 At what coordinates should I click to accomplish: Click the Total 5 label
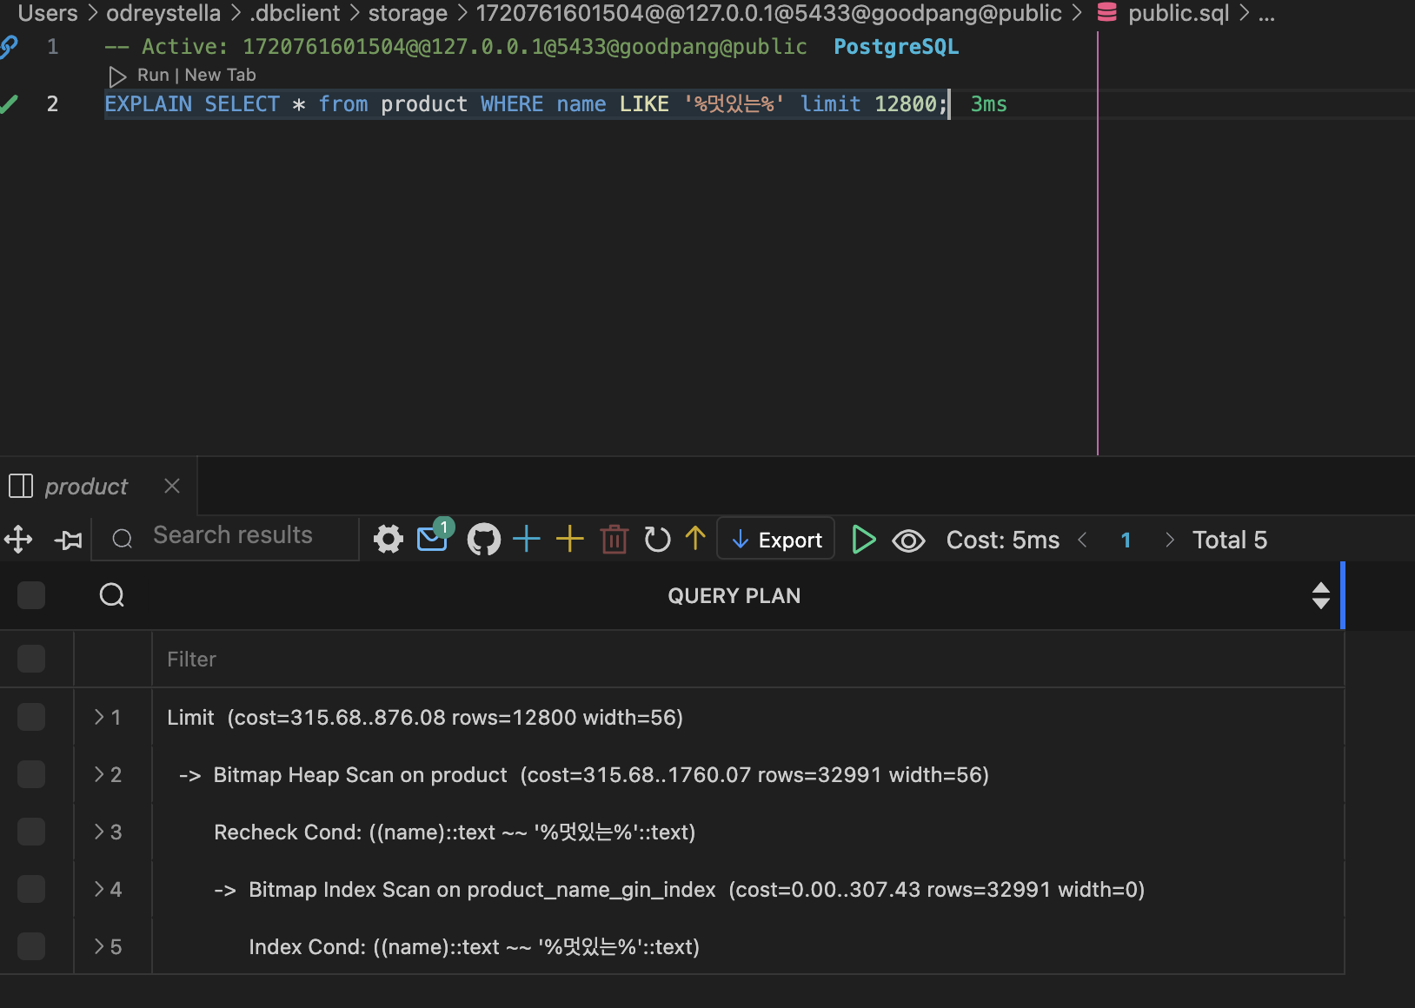(x=1230, y=540)
